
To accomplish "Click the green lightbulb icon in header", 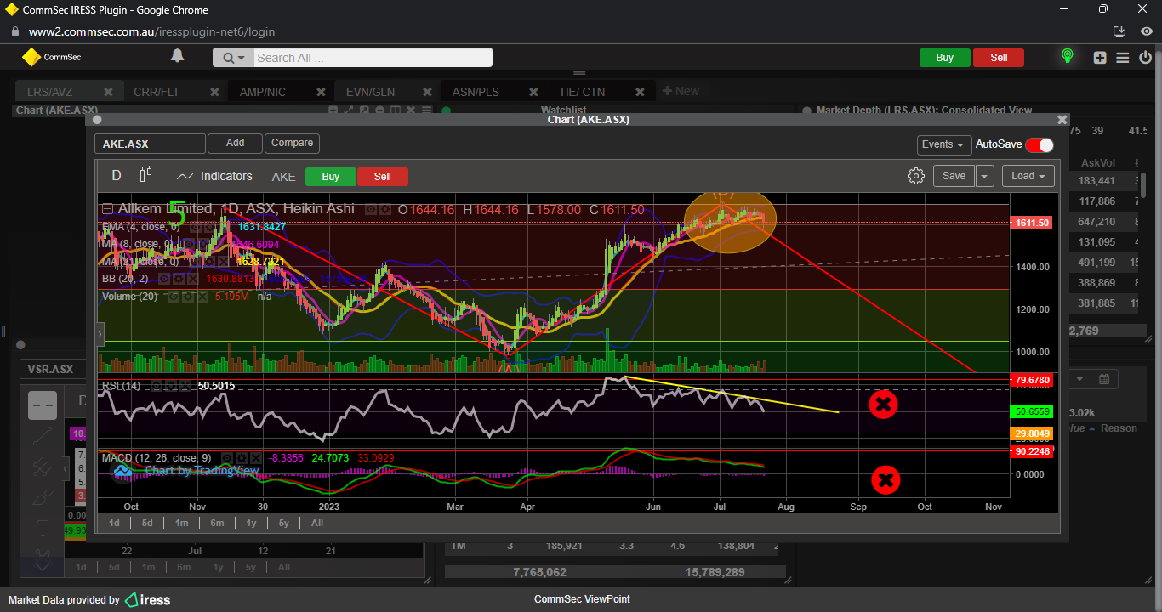I will (x=1068, y=57).
